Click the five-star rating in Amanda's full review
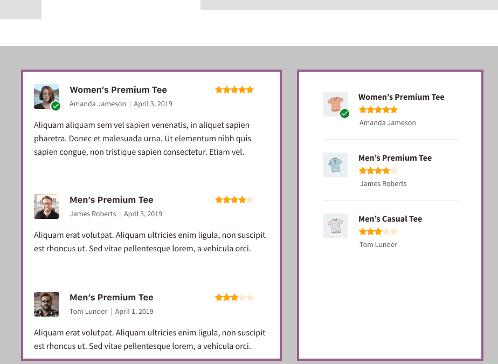This screenshot has height=364, width=498. tap(234, 90)
